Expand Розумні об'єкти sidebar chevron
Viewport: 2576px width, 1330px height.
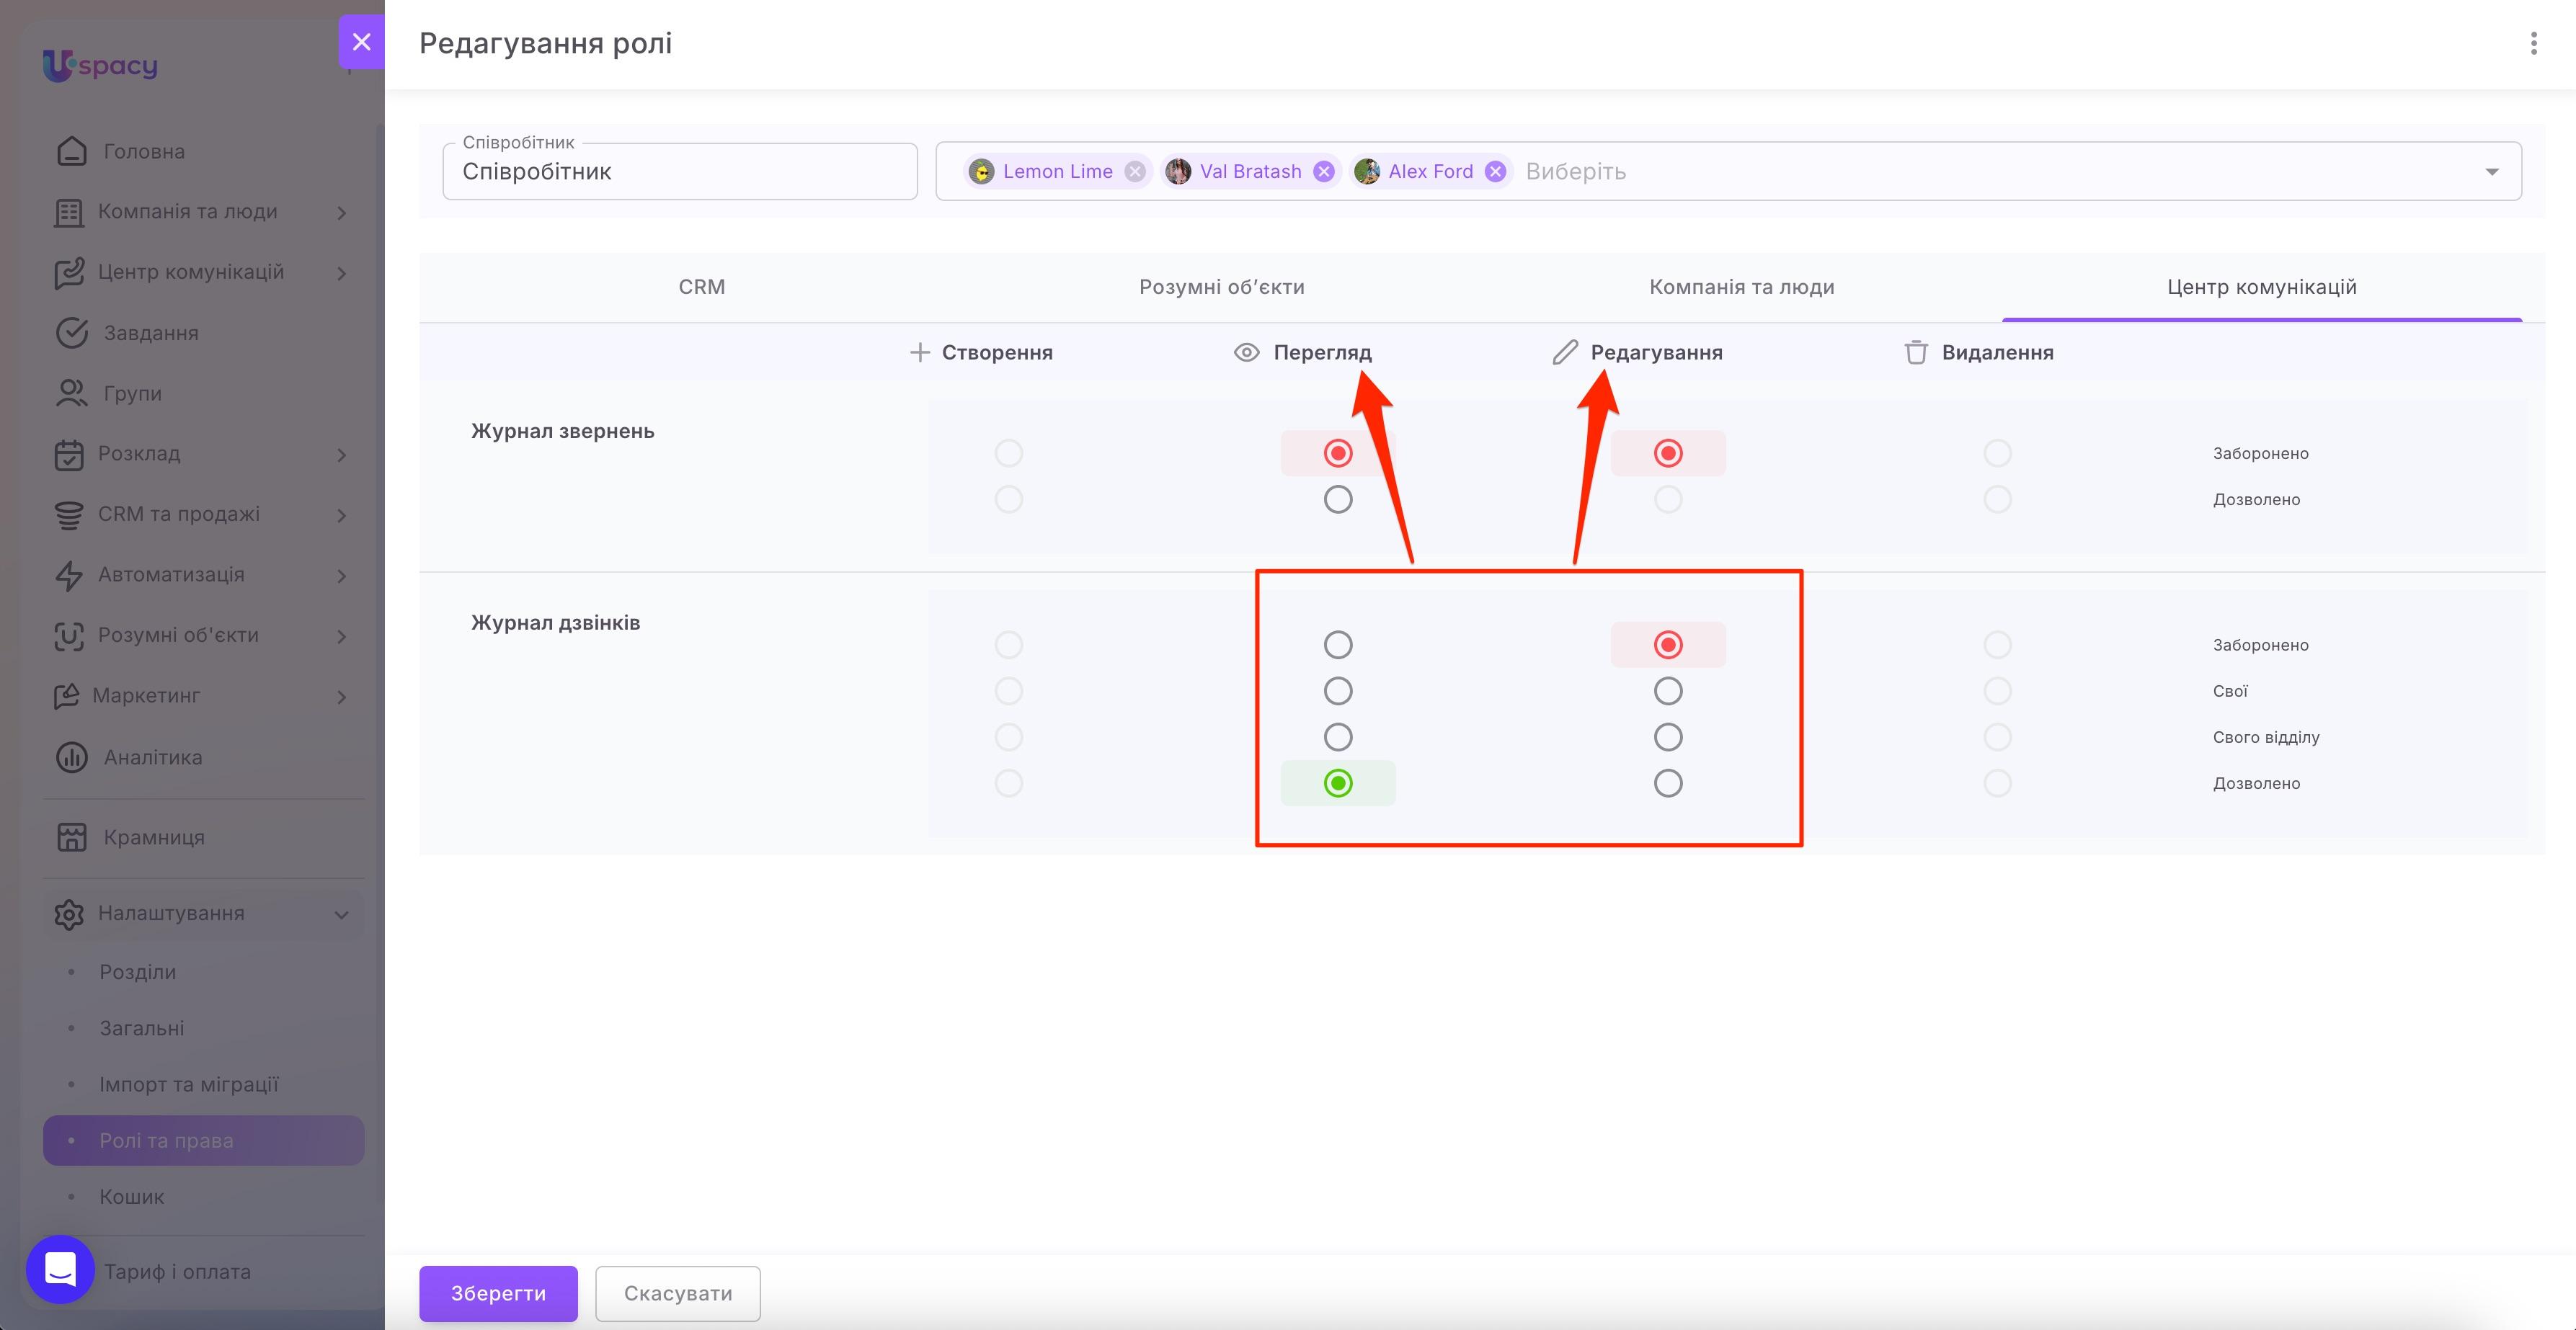pos(341,636)
